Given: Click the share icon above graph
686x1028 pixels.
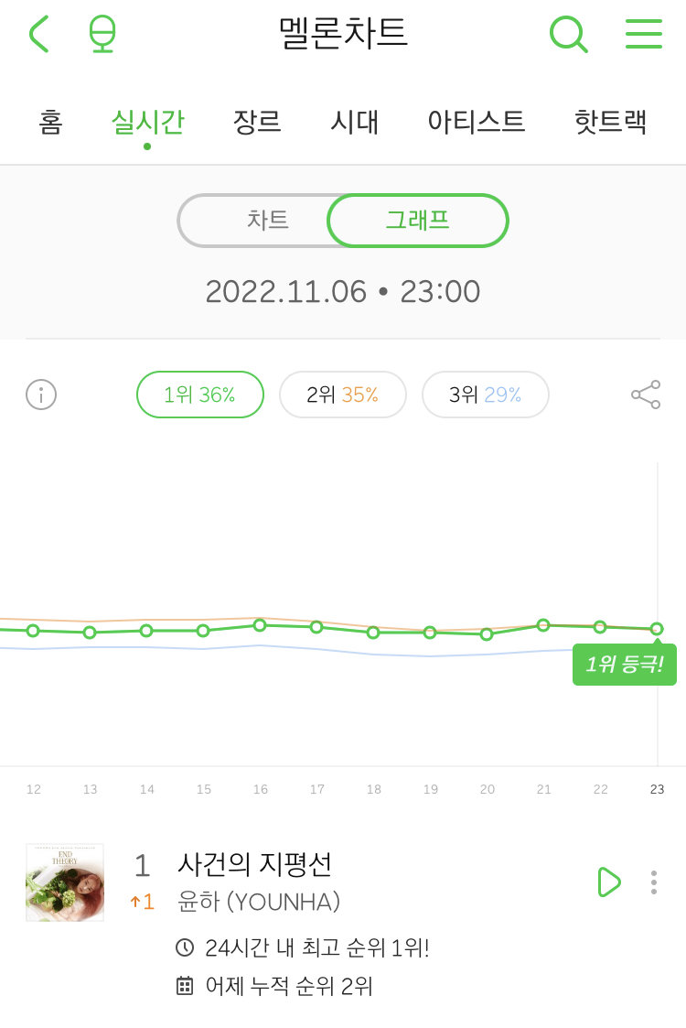Looking at the screenshot, I should [646, 395].
